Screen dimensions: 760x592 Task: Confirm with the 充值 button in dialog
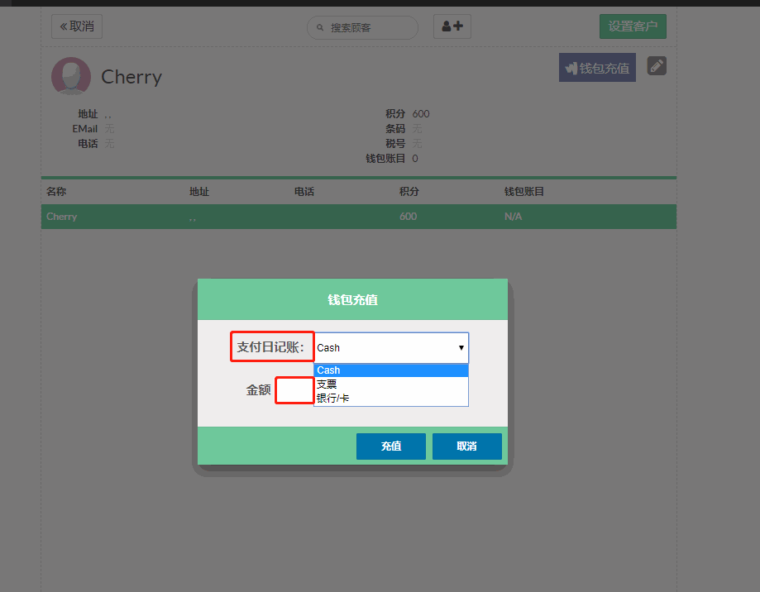pos(390,446)
